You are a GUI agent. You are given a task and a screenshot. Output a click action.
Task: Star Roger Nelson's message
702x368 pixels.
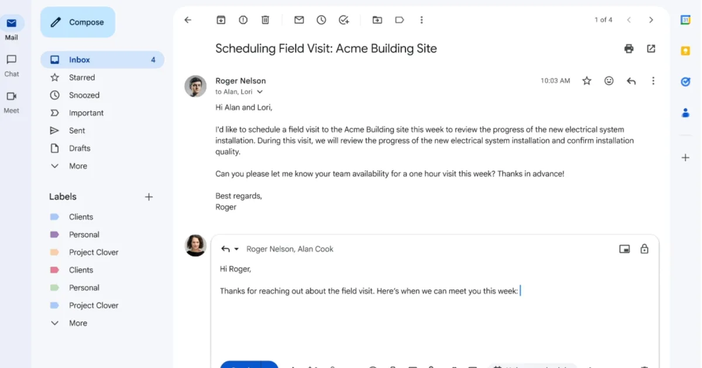587,81
